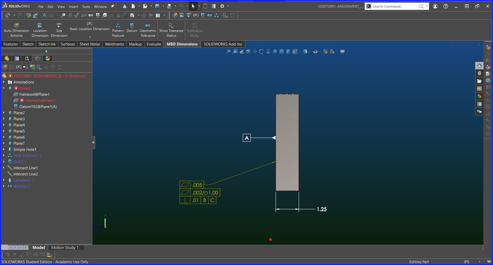Click the Pattern Feature tool

tap(118, 30)
